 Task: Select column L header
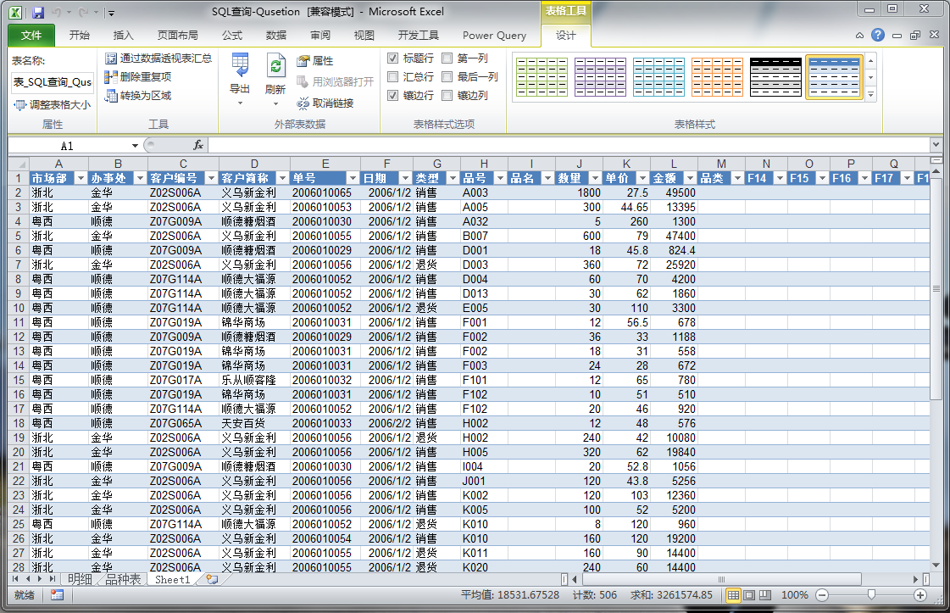point(674,164)
